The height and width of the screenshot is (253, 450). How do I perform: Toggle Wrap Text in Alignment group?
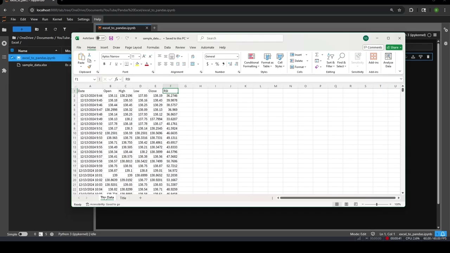pyautogui.click(x=193, y=56)
